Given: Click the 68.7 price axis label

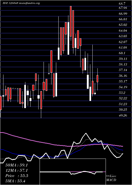Looking at the screenshot, I should point(122,4).
